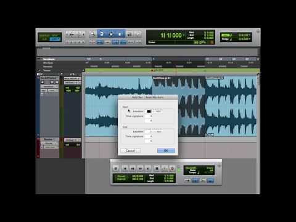Toggle the Metronome button in Transport

[195, 181]
